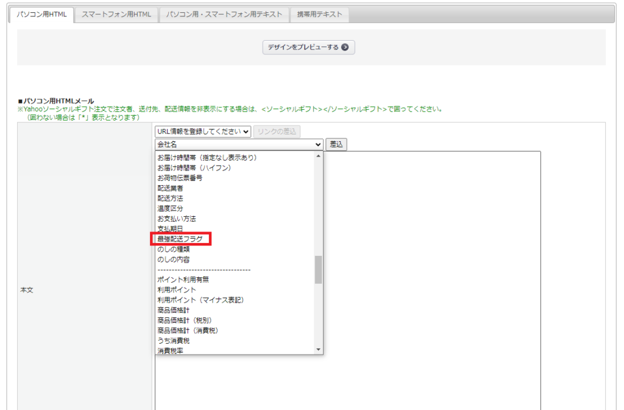The height and width of the screenshot is (410, 624).
Task: Choose のしの種類 in the list
Action: click(235, 249)
